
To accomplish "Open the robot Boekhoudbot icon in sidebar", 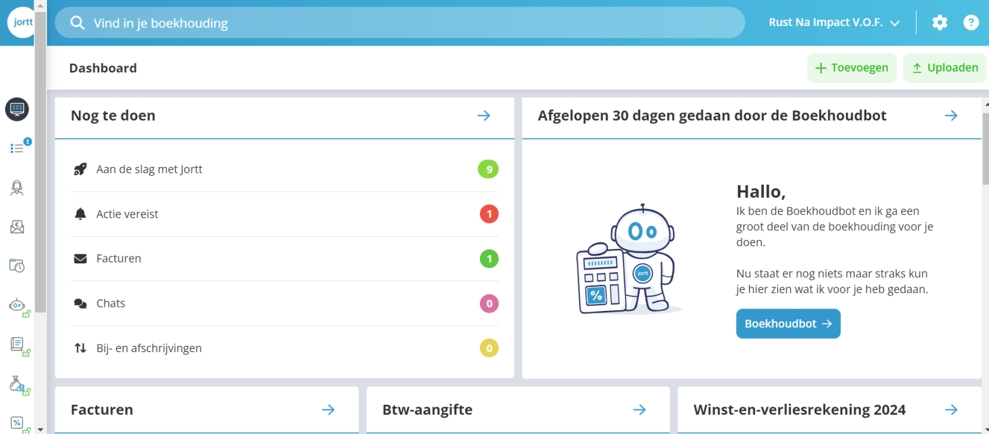I will (17, 305).
